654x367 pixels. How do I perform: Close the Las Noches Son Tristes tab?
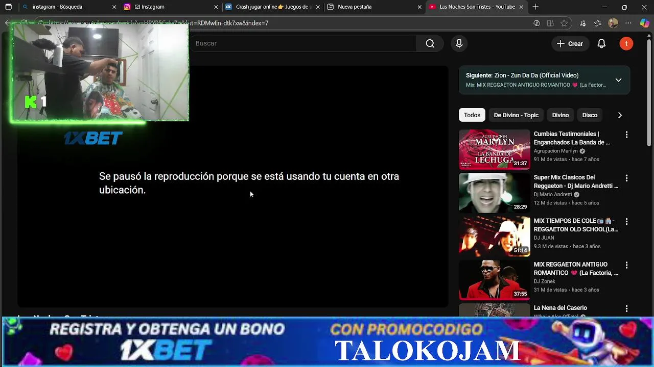tap(521, 7)
